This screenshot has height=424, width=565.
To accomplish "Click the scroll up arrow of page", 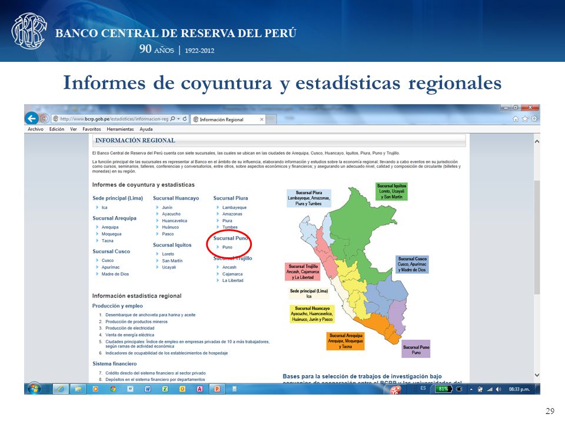I will click(537, 142).
